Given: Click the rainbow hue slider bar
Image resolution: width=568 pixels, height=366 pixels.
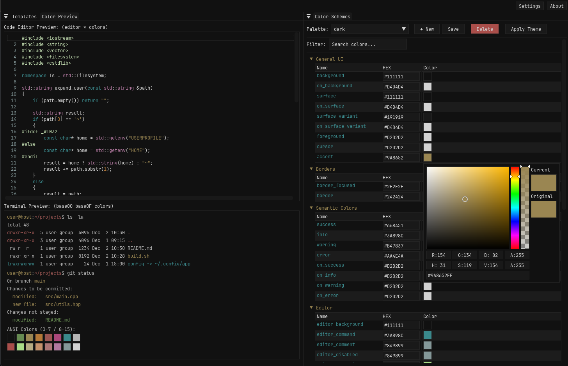Looking at the screenshot, I should 515,207.
